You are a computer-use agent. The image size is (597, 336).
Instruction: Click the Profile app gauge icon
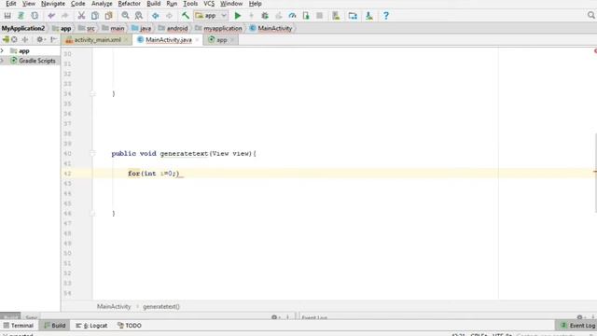(292, 16)
